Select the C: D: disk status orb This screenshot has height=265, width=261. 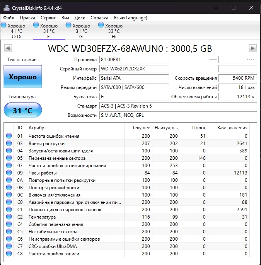click(x=4, y=25)
